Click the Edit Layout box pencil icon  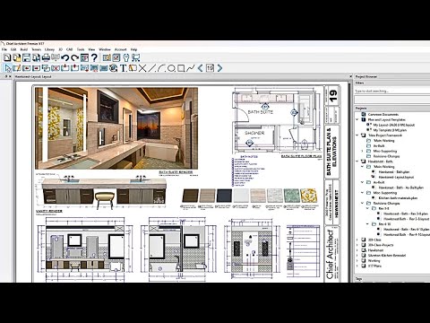(x=17, y=68)
